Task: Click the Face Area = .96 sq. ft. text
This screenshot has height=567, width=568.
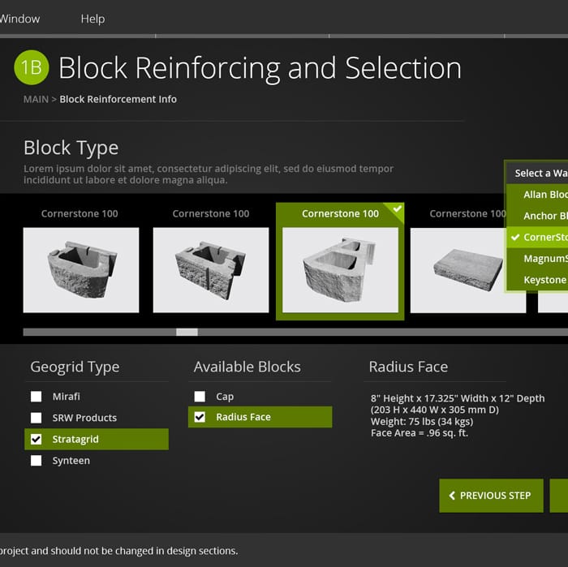Action: click(x=420, y=433)
